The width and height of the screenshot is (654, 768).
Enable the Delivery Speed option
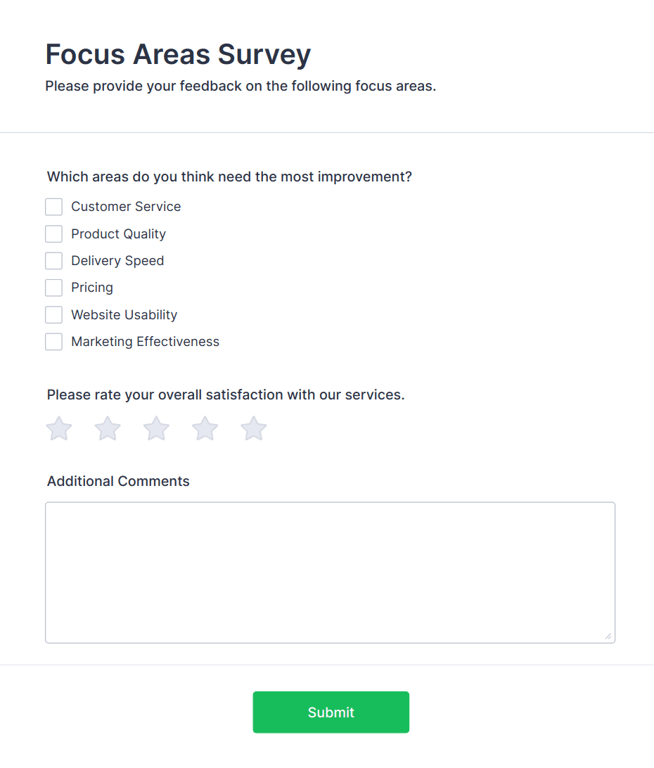tap(54, 261)
